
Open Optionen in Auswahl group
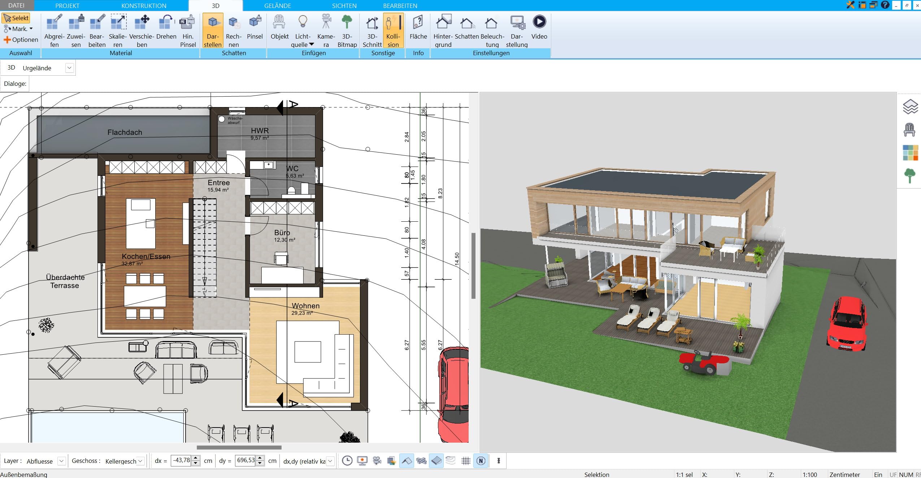[x=21, y=40]
